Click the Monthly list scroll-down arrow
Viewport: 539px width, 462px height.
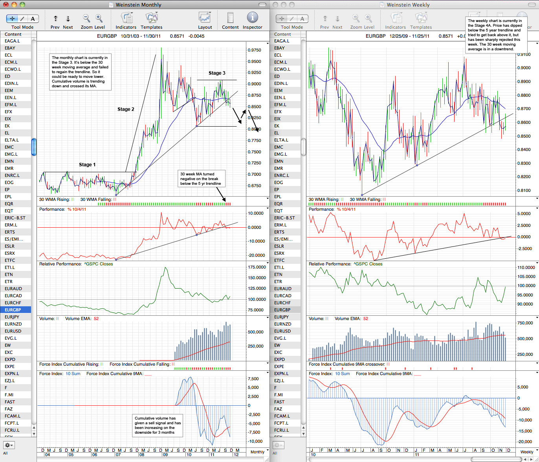tap(34, 434)
